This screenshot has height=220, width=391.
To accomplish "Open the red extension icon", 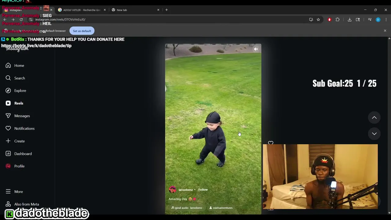I will pos(329,20).
